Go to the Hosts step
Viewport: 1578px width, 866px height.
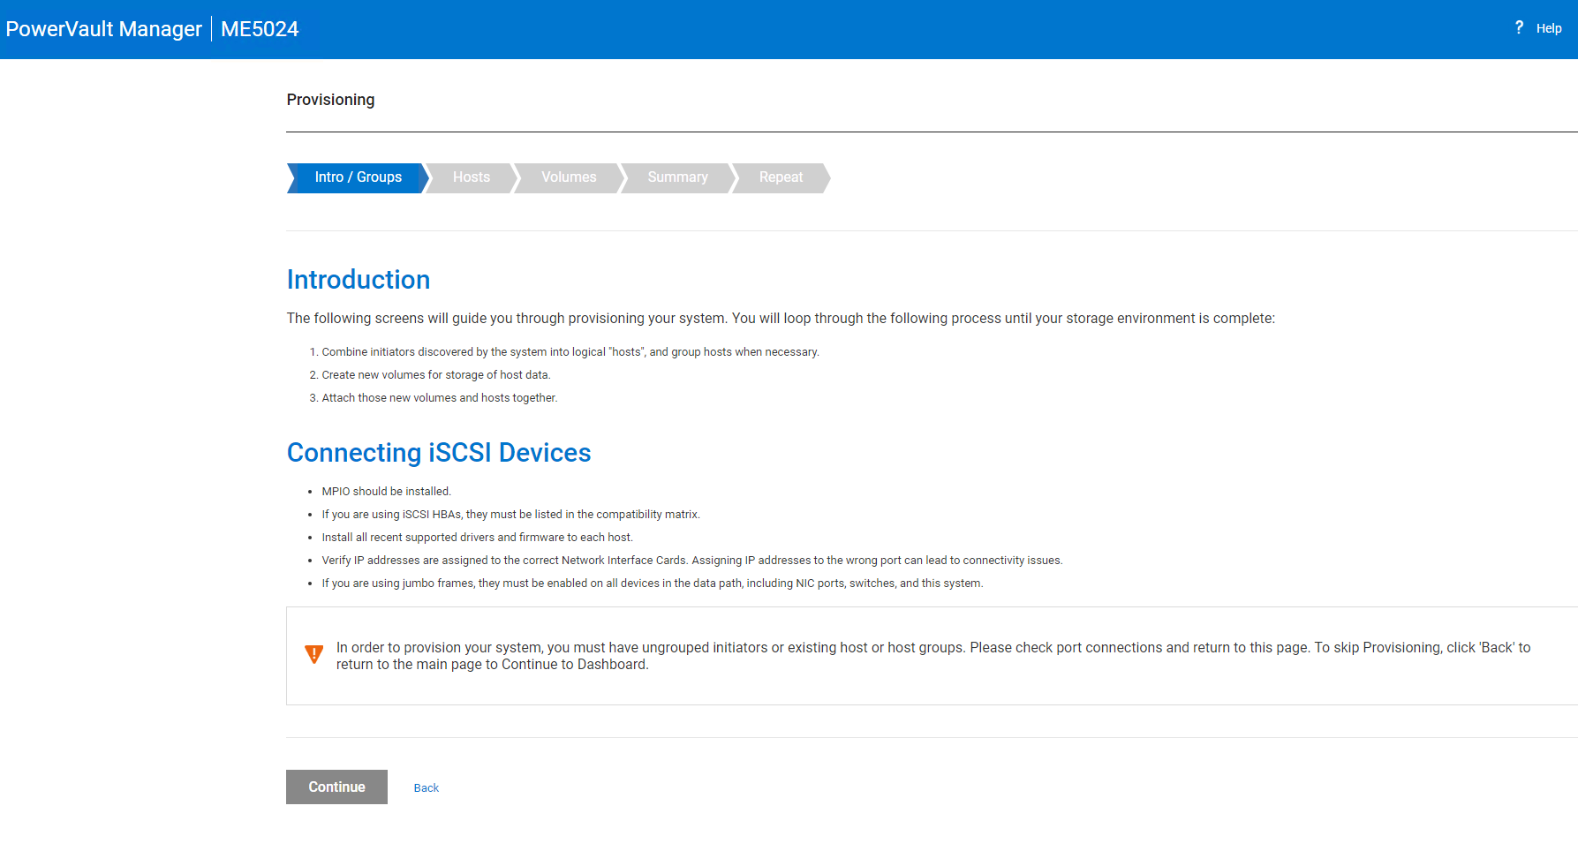pos(471,177)
